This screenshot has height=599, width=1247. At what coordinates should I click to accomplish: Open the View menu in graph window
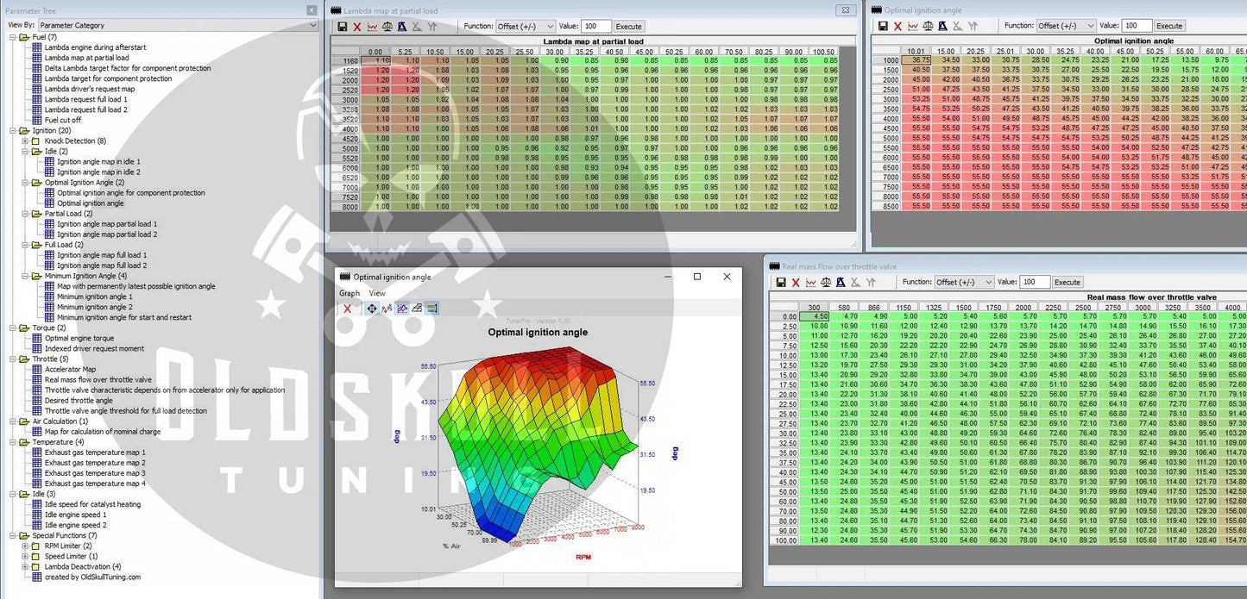377,293
